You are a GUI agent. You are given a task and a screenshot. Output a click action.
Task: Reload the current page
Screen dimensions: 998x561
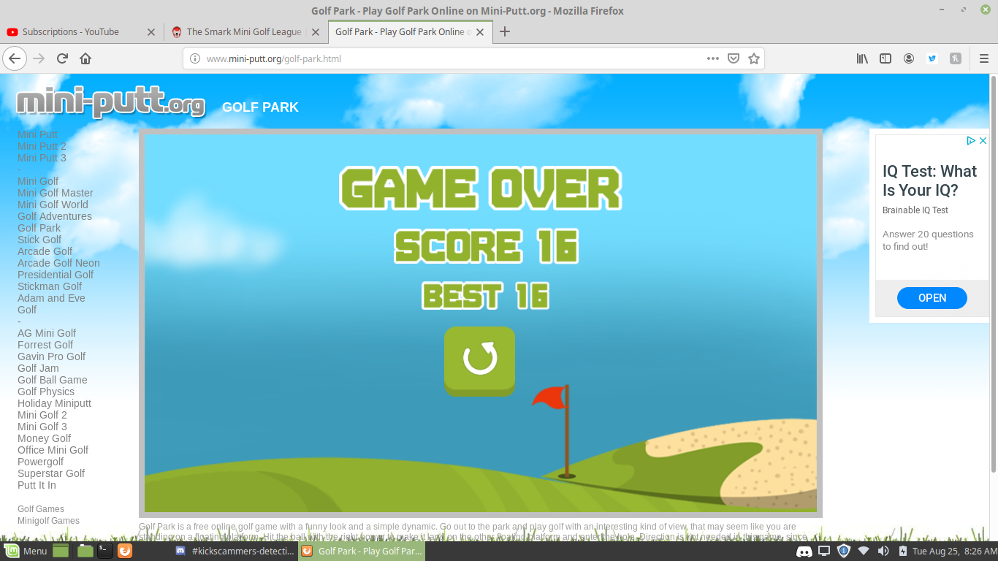click(x=62, y=58)
